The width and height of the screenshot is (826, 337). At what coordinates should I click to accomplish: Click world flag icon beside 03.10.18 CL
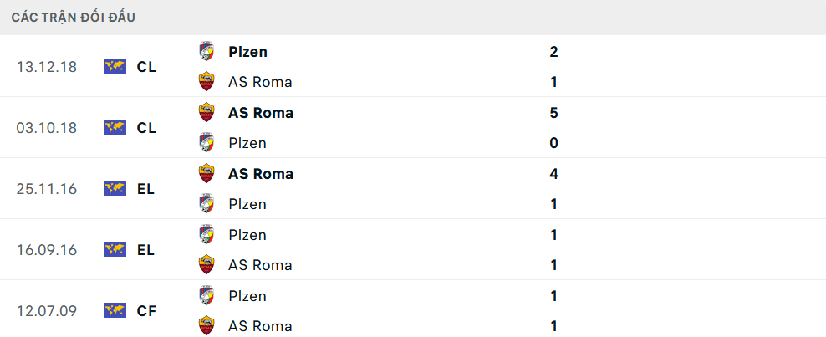[x=115, y=128]
